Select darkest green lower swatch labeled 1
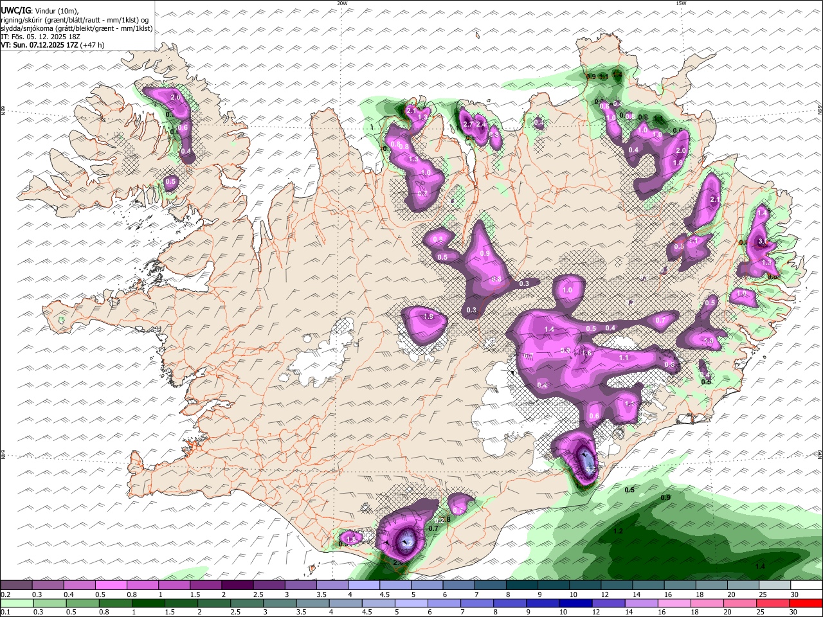The width and height of the screenshot is (823, 617). click(x=148, y=603)
